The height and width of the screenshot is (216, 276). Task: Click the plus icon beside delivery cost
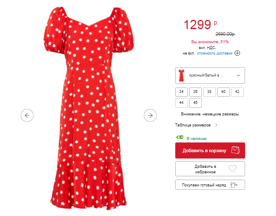237,53
